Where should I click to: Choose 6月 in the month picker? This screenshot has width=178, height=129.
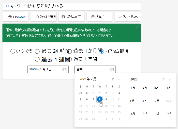(144, 101)
